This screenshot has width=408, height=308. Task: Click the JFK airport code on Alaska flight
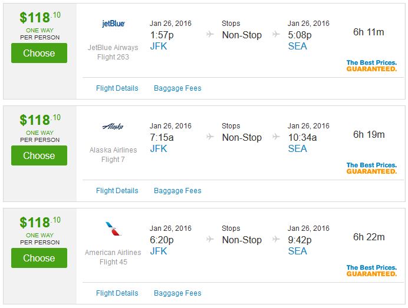159,148
